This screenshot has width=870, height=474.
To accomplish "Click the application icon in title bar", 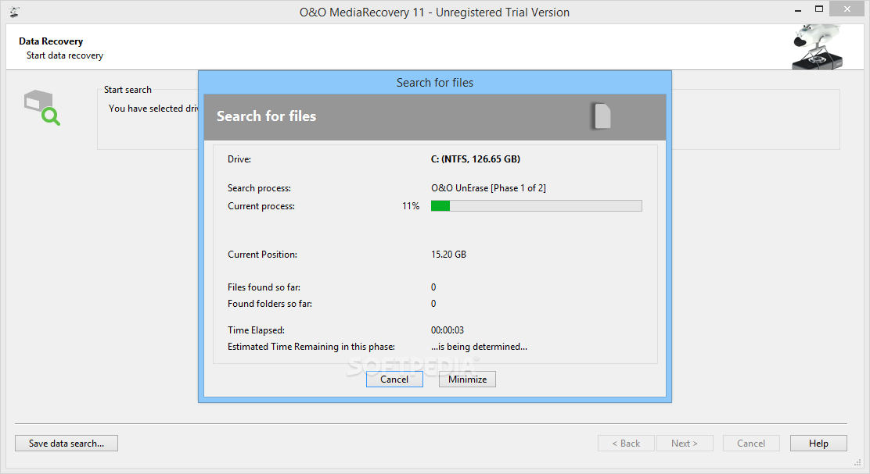I will point(14,12).
